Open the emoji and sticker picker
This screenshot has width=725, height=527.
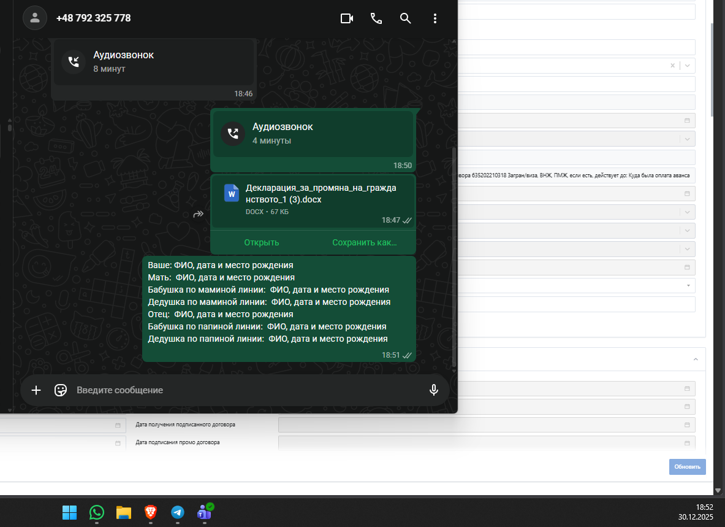[x=61, y=390]
